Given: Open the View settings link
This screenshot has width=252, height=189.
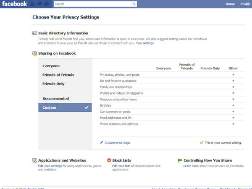Looking at the screenshot, I should (145, 43).
